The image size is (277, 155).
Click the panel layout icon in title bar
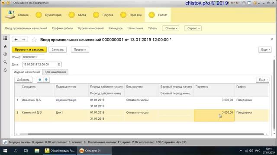tap(249, 3)
